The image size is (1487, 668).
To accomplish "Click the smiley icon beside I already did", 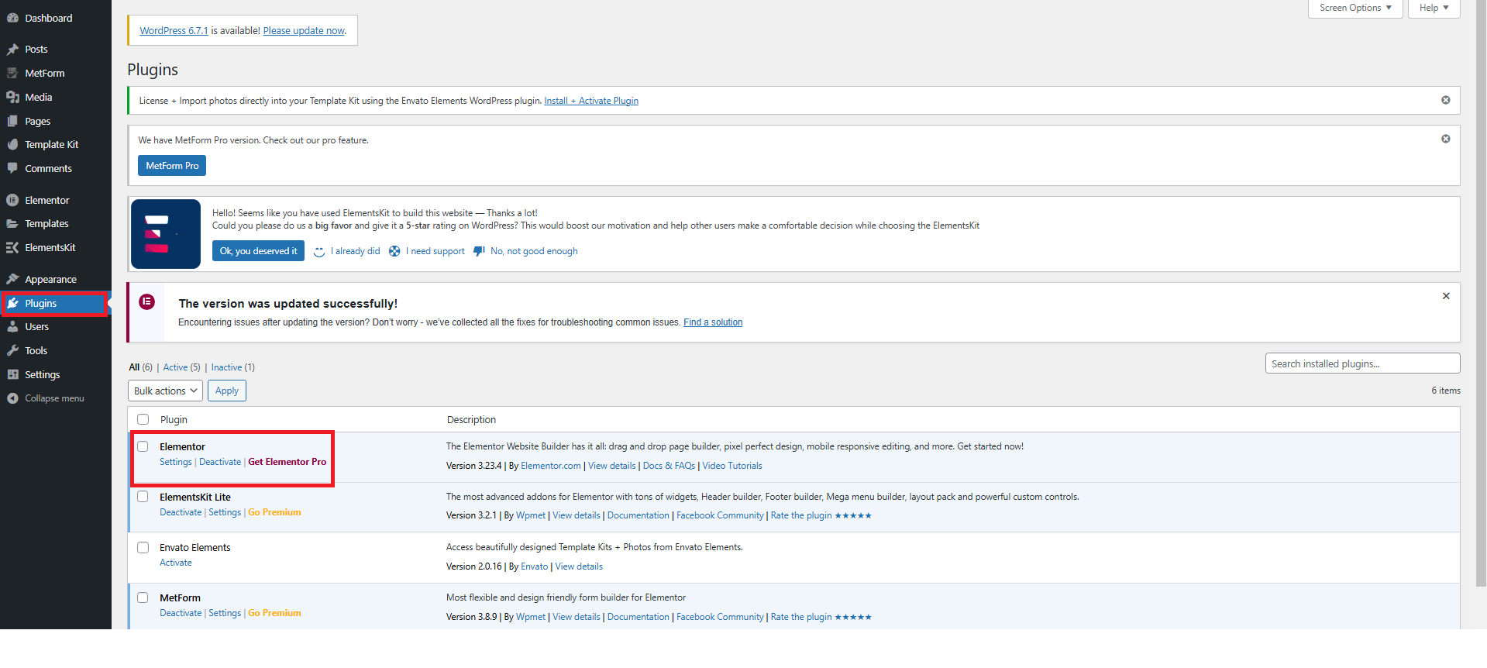I will pyautogui.click(x=319, y=251).
